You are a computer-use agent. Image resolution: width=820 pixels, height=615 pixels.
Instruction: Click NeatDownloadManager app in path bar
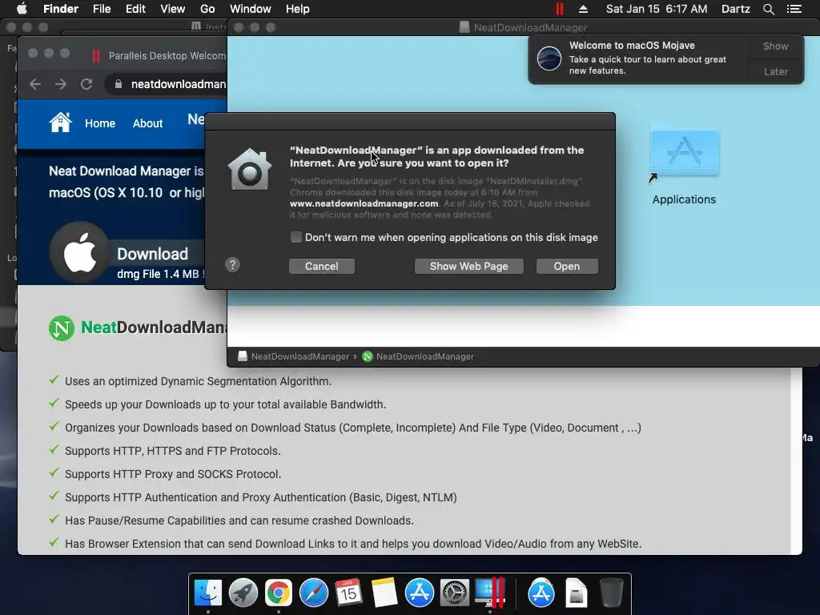coord(418,356)
